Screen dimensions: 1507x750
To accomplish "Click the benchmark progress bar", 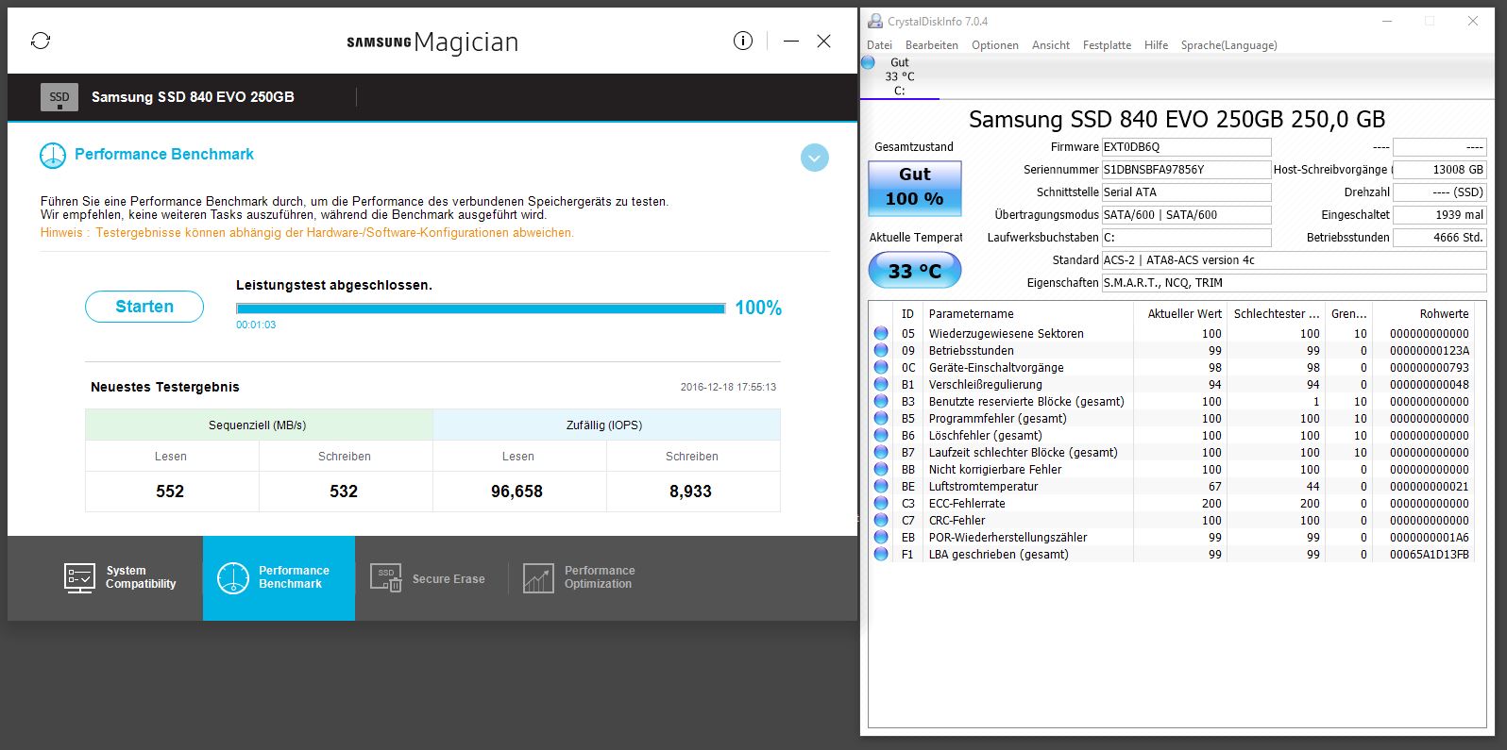I will [481, 308].
